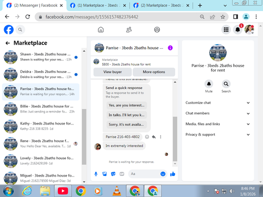The height and width of the screenshot is (197, 263).
Task: Click the Facebook logo icon
Action: (x=9, y=29)
